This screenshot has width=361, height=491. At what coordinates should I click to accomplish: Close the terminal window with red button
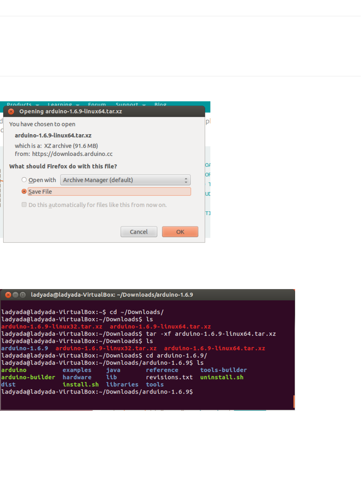click(8, 295)
